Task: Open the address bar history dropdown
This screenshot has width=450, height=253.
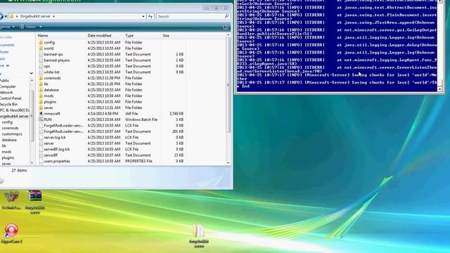Action: (x=143, y=16)
